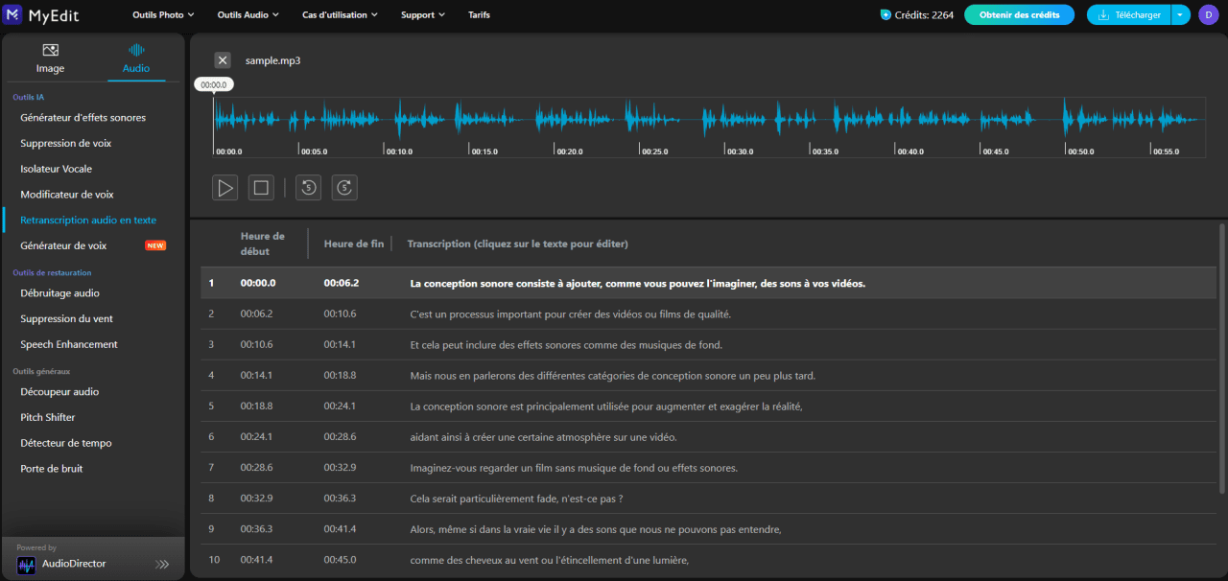Image resolution: width=1228 pixels, height=581 pixels.
Task: Click the AudioDirector app icon
Action: pos(26,565)
